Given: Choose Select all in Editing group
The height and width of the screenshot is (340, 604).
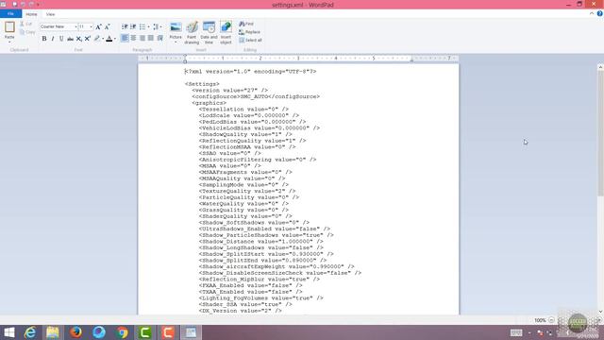Looking at the screenshot, I should [250, 40].
